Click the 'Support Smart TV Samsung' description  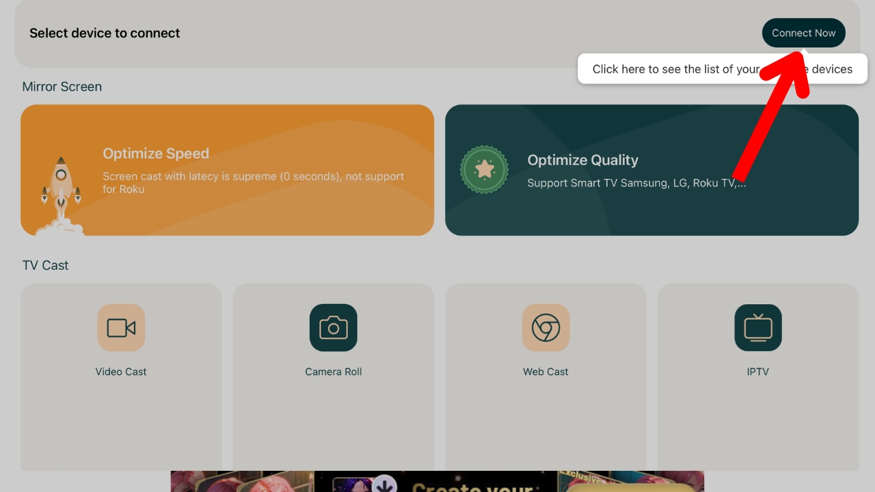coord(636,183)
